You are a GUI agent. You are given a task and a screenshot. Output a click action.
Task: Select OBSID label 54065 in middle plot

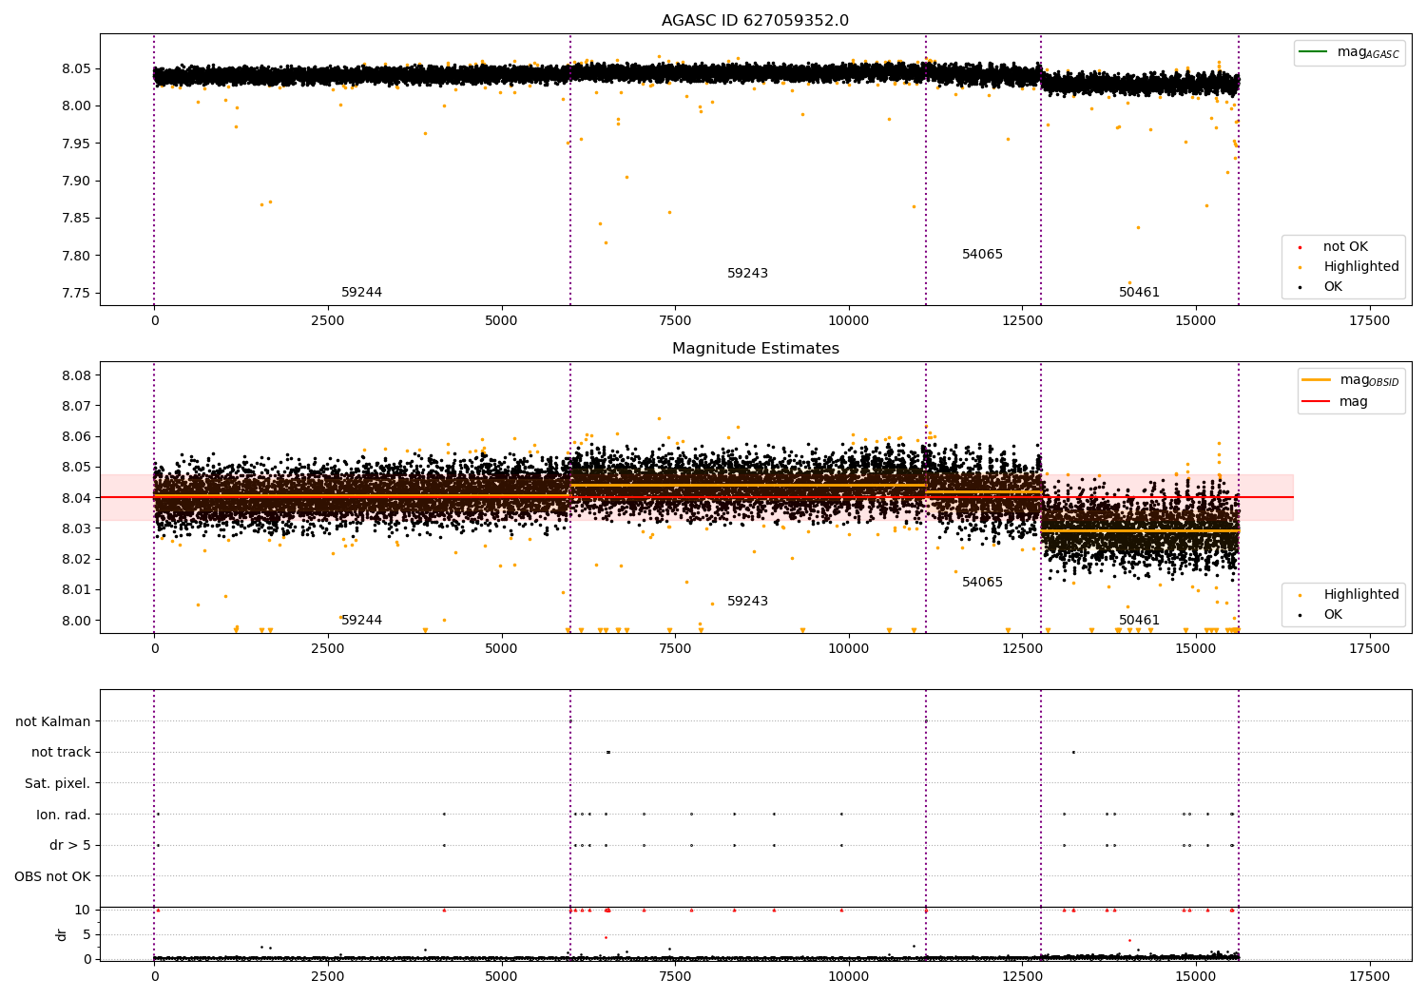(x=982, y=583)
